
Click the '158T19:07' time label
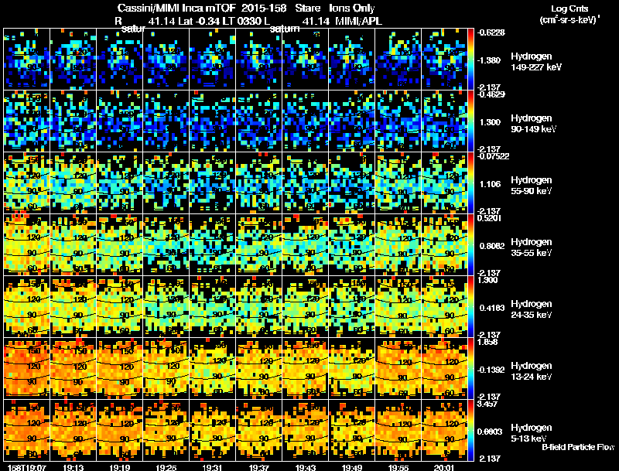[26, 467]
